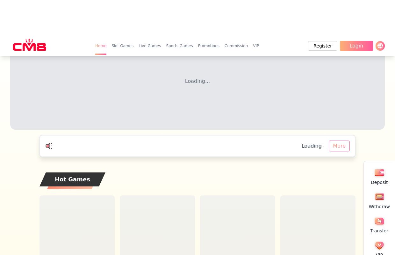Switch to Live Games

(x=150, y=46)
